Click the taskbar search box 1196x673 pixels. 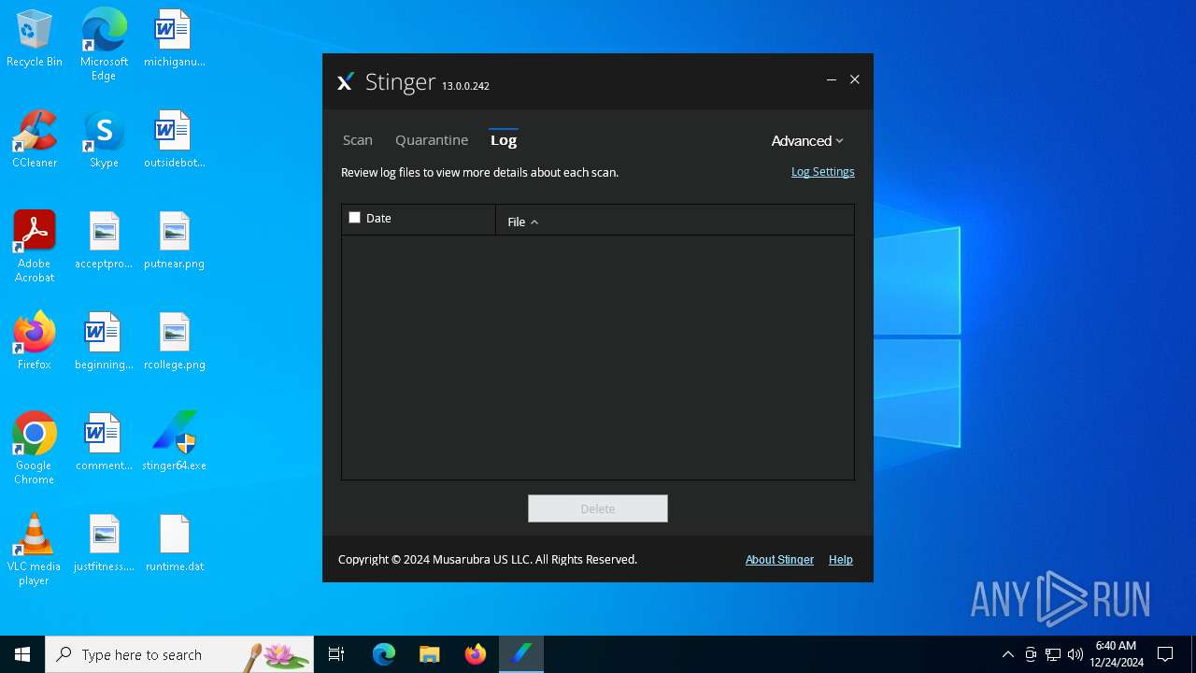179,654
